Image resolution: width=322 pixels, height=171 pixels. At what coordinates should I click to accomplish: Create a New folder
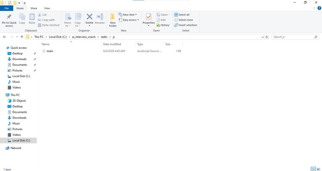click(x=113, y=20)
